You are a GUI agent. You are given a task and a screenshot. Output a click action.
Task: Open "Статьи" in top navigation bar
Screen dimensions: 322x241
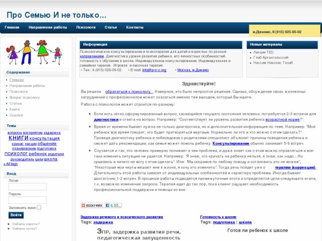(111, 27)
